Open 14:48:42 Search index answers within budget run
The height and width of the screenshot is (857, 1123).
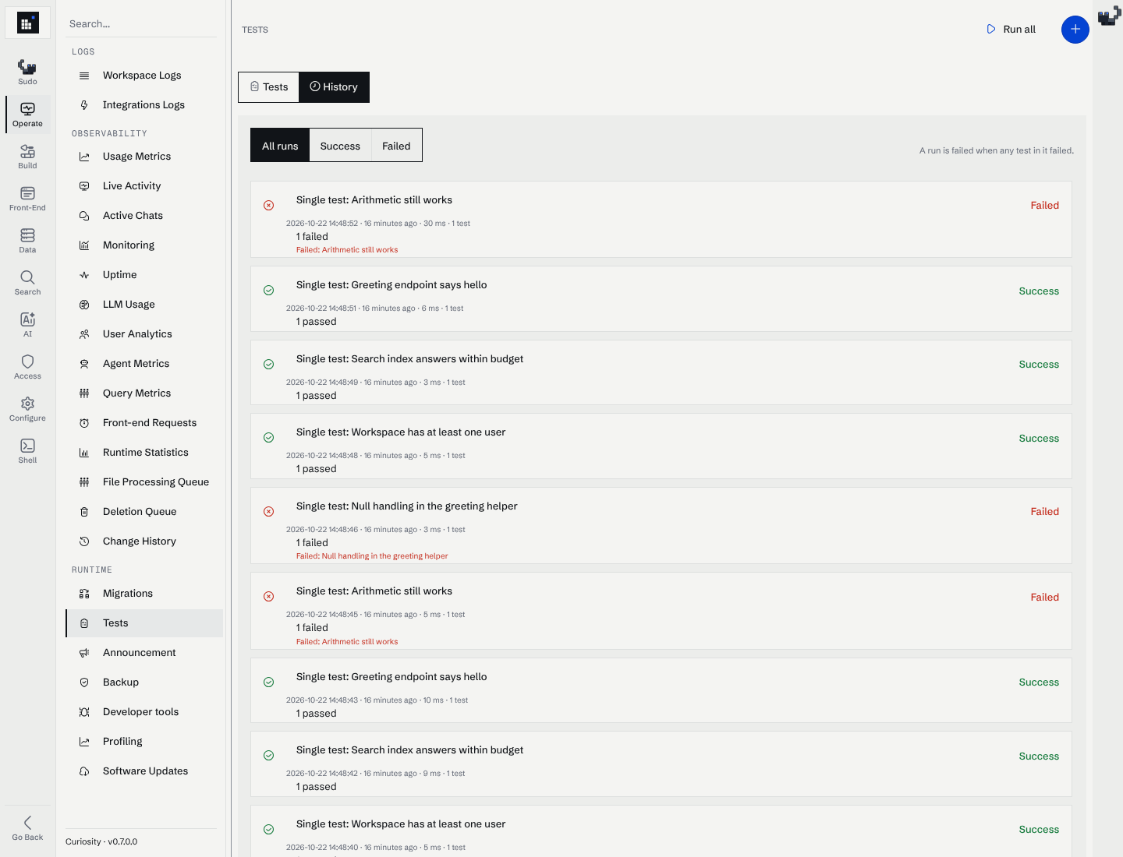[x=661, y=764]
